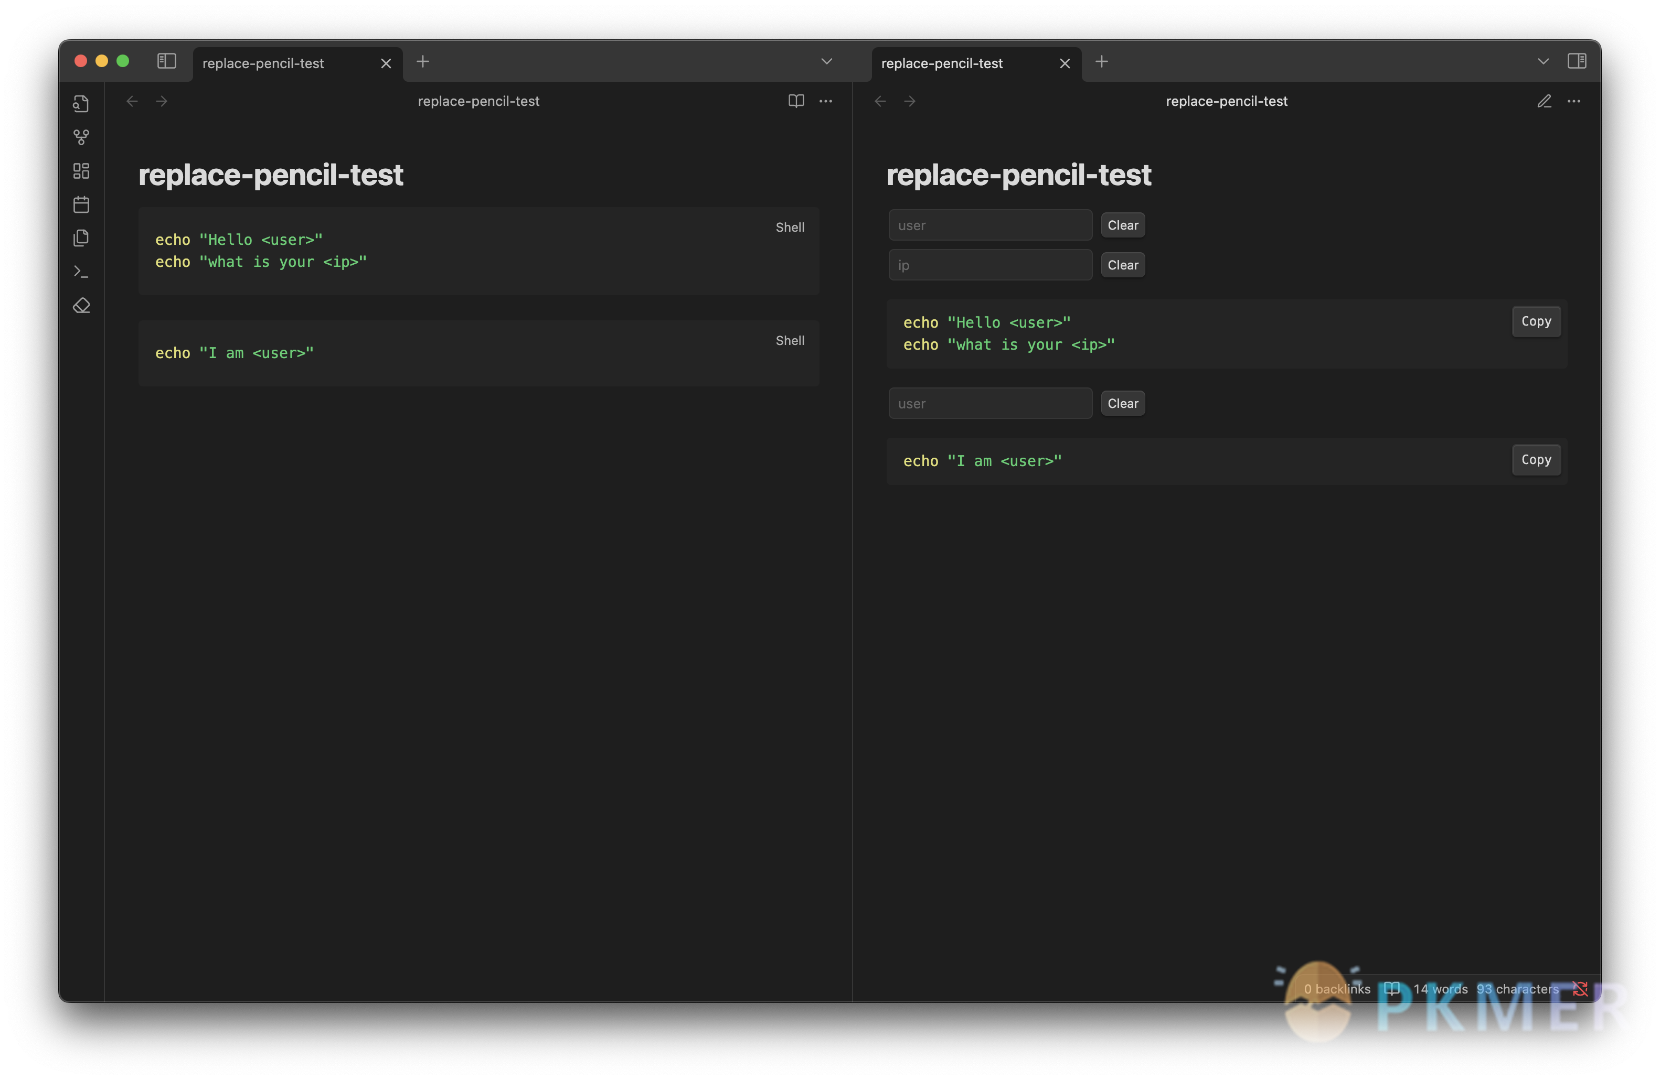Toggle the right sidebar icon

click(x=1577, y=61)
